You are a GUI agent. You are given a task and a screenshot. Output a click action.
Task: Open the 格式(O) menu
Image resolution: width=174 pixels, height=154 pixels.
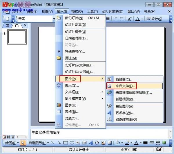(x=77, y=11)
